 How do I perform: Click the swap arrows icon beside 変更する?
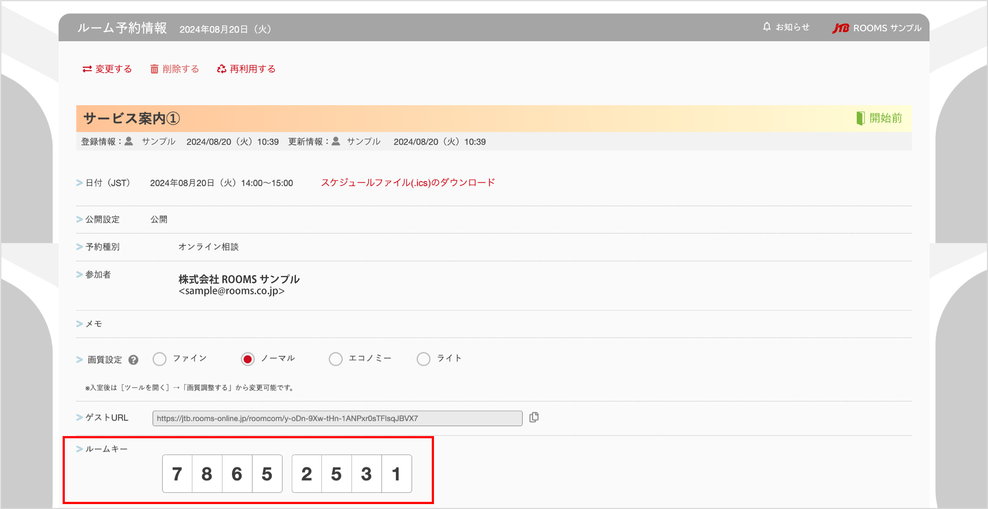[x=87, y=69]
